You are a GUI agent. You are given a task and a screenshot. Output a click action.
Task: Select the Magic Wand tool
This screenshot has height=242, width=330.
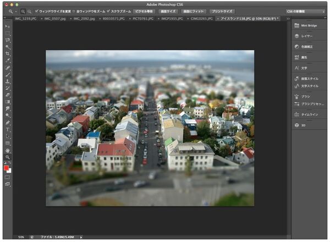point(7,47)
